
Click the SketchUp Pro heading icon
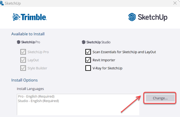pyautogui.click(x=18, y=42)
